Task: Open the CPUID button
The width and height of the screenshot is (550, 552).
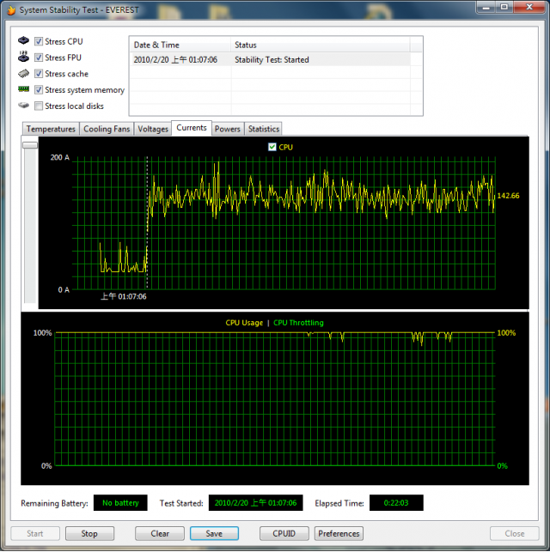Action: (x=284, y=534)
